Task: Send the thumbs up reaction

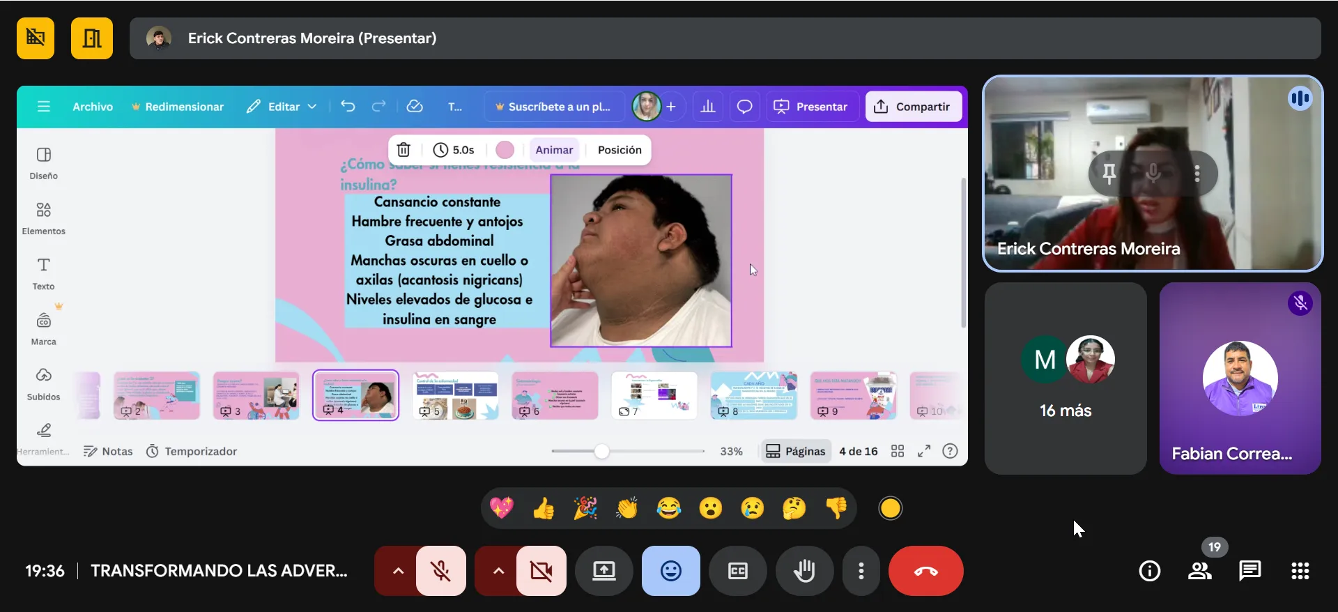Action: click(x=544, y=508)
